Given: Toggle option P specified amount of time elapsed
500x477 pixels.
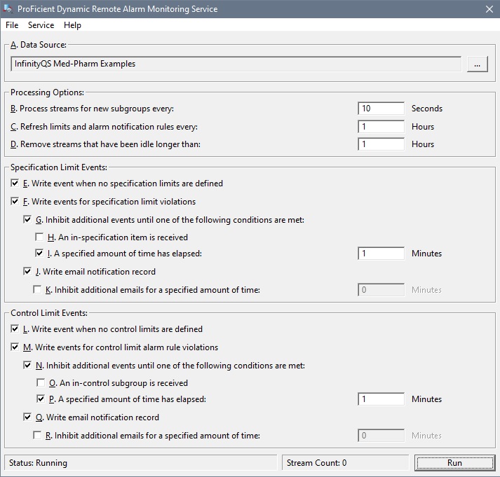Looking at the screenshot, I should (x=41, y=399).
